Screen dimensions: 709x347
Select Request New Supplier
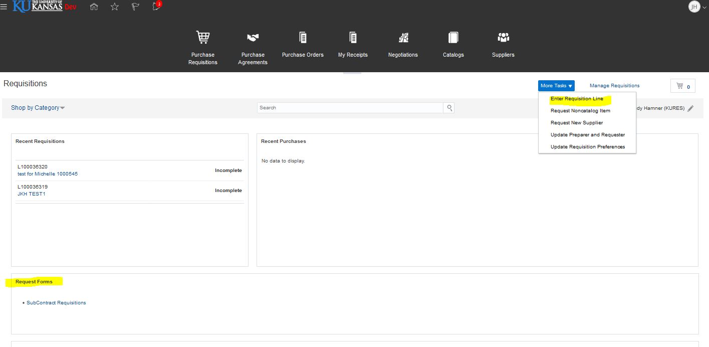tap(577, 123)
